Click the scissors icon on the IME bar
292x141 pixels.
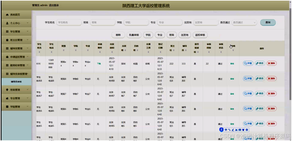click(236, 130)
